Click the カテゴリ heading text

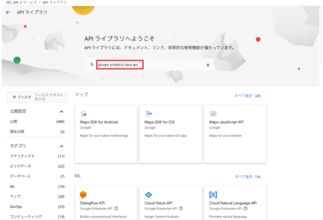pos(18,146)
